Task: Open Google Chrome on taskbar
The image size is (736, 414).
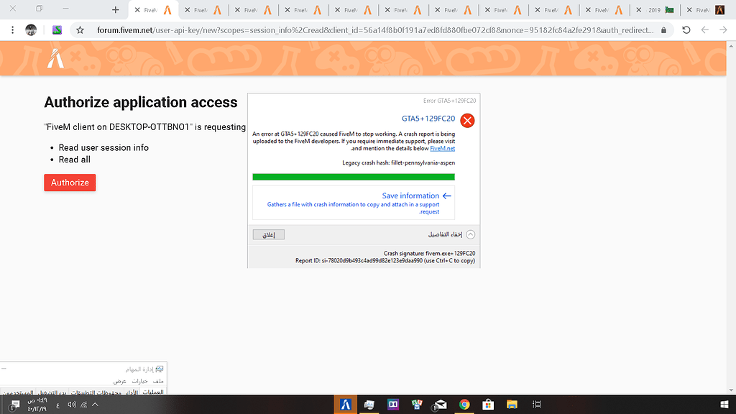Action: (464, 405)
